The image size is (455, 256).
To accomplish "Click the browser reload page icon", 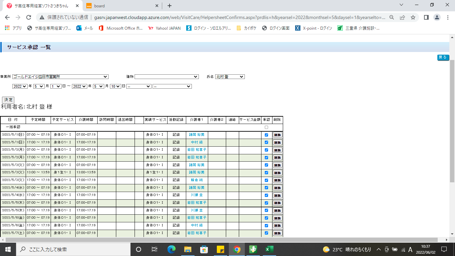I will click(29, 17).
